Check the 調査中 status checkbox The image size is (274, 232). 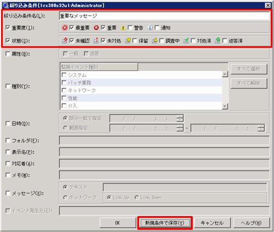point(161,41)
